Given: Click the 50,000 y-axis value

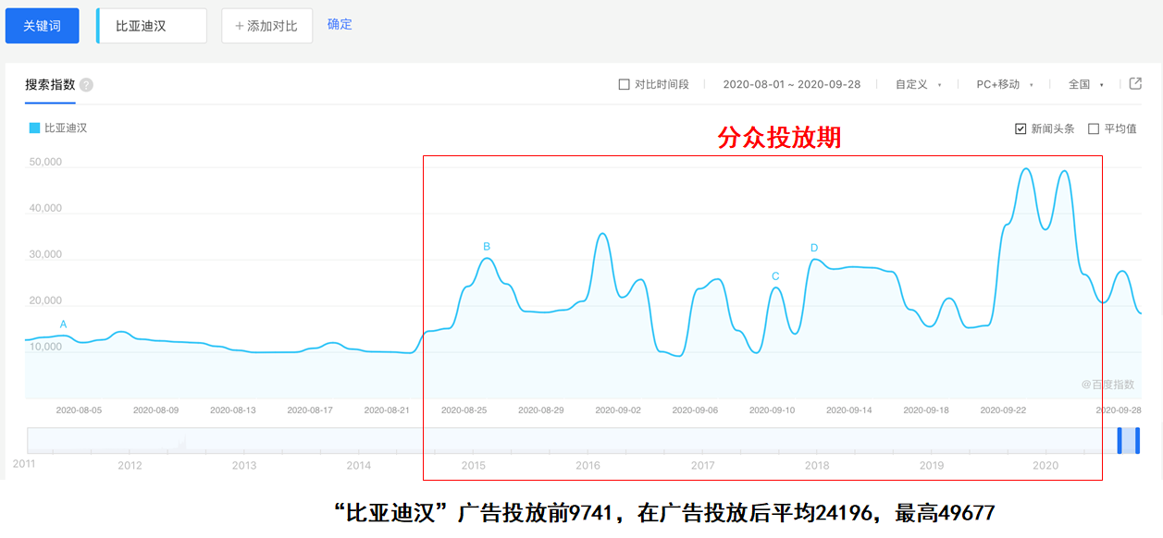Looking at the screenshot, I should pos(45,162).
